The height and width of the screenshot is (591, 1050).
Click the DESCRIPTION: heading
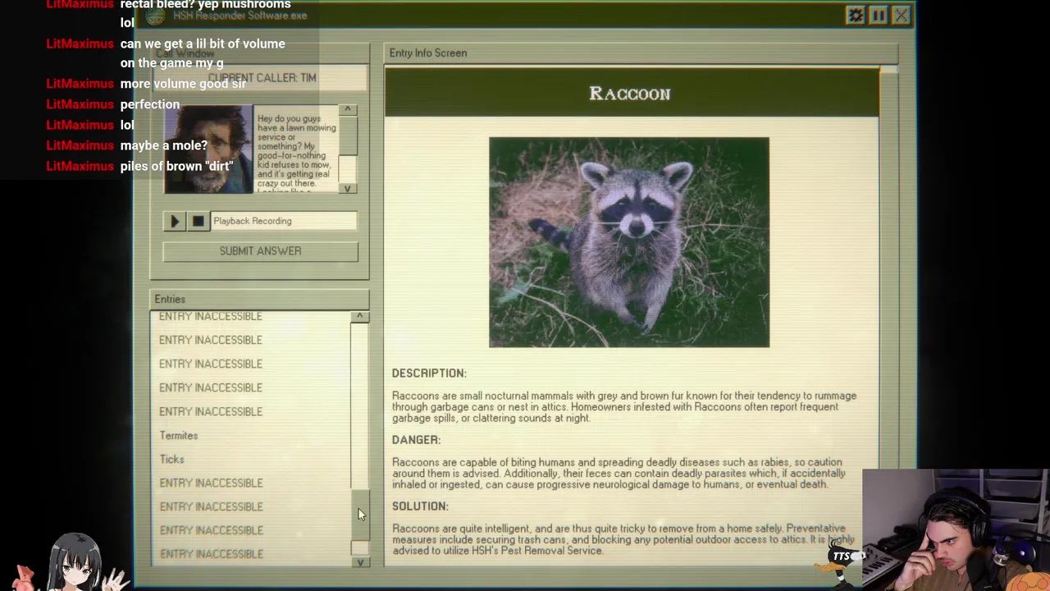(429, 373)
